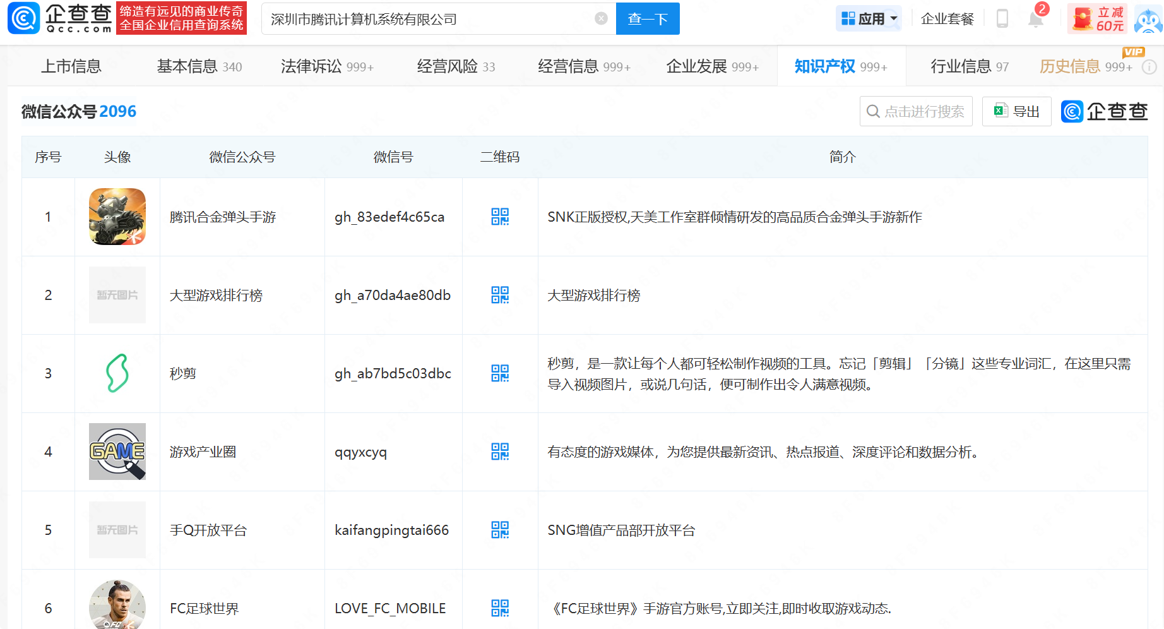Screen dimensions: 1164x629
Task: Export the list with 导出 button
Action: pyautogui.click(x=1016, y=112)
